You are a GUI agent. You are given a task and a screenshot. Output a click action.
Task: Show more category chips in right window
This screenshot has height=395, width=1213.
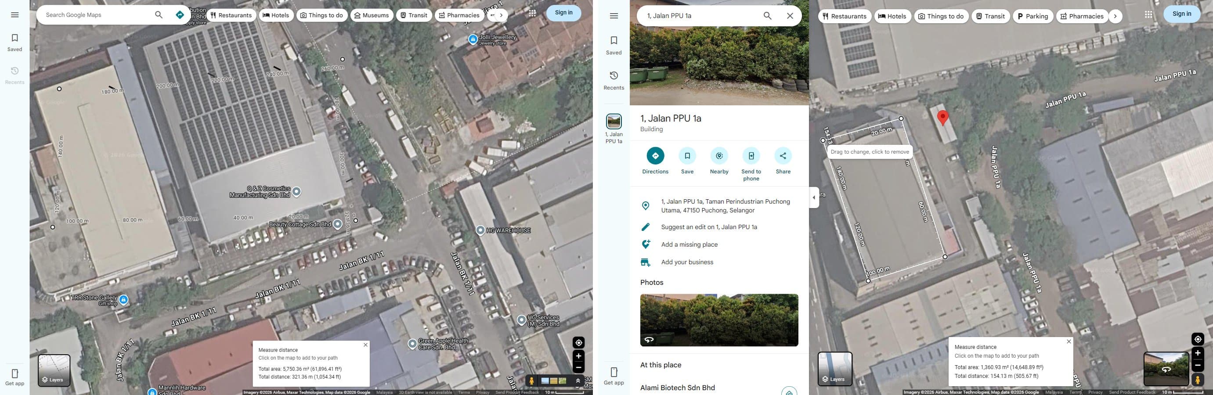click(1115, 16)
